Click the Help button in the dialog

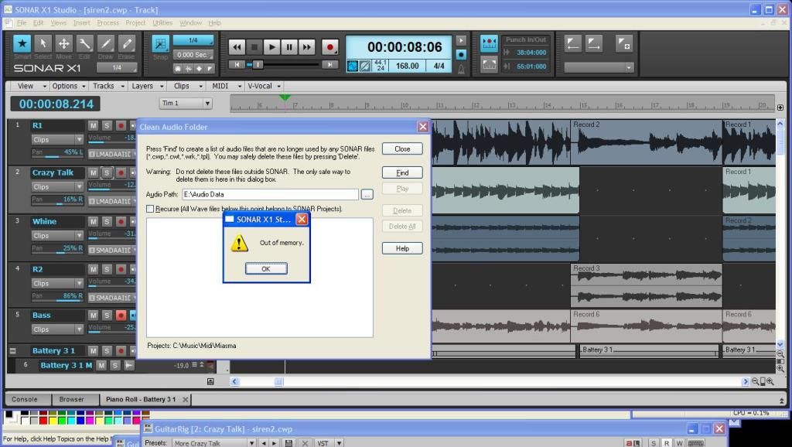[402, 248]
